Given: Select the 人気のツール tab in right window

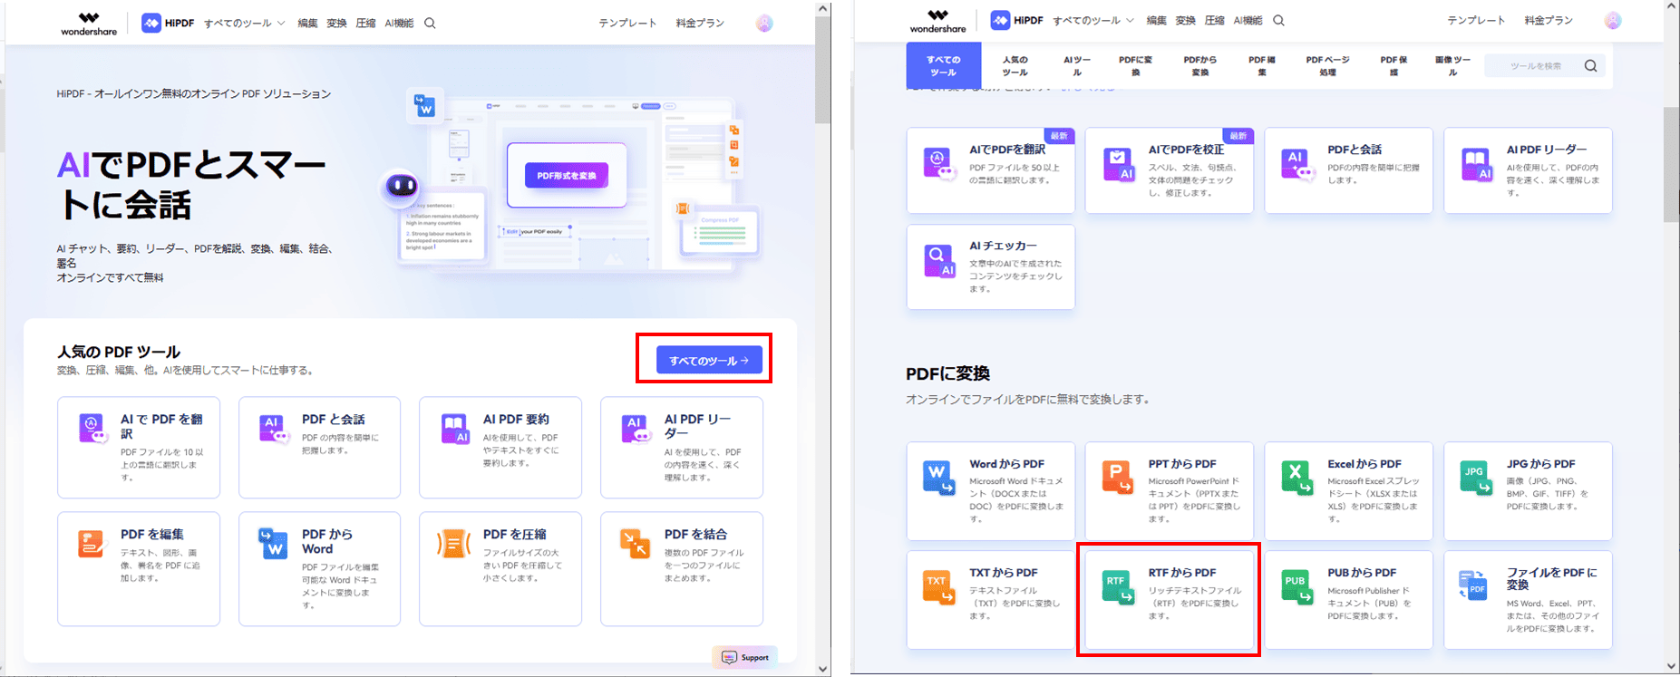Looking at the screenshot, I should coord(1015,65).
